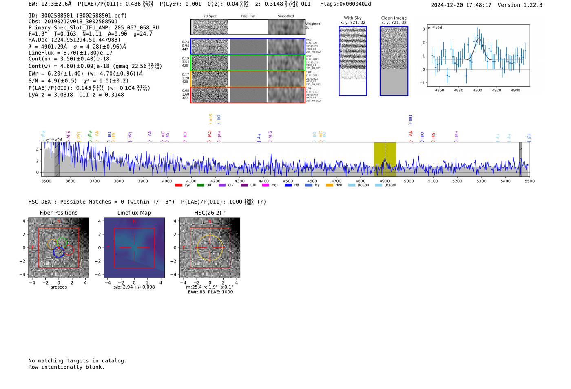Click the 'EWr: 83, PLAE: 1000' caption
The width and height of the screenshot is (571, 389).
210,292
